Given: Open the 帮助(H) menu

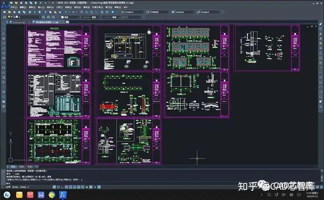Looking at the screenshot, I should pos(118,7).
